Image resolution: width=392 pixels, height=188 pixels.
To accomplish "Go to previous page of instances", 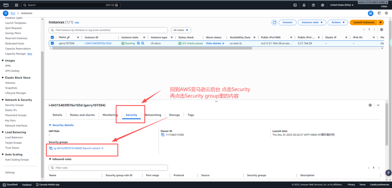I will 364,29.
